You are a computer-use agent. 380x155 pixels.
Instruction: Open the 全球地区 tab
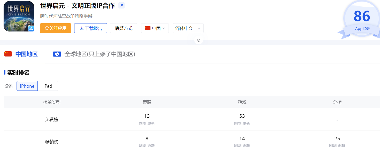coord(100,54)
